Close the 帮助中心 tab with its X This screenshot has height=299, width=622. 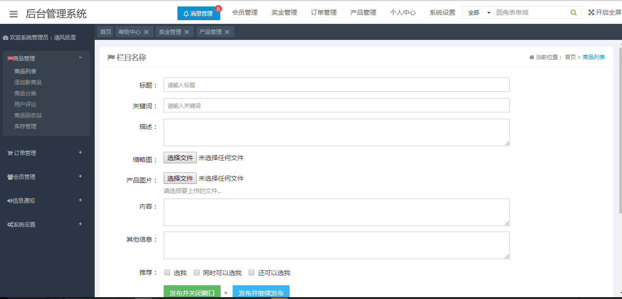[x=146, y=32]
